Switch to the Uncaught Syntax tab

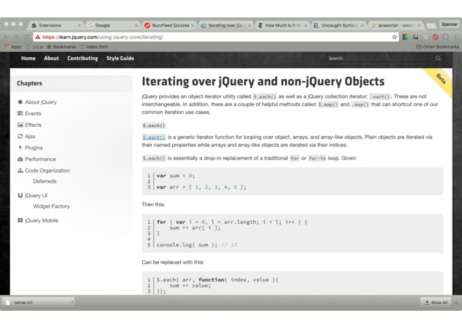[x=339, y=26]
